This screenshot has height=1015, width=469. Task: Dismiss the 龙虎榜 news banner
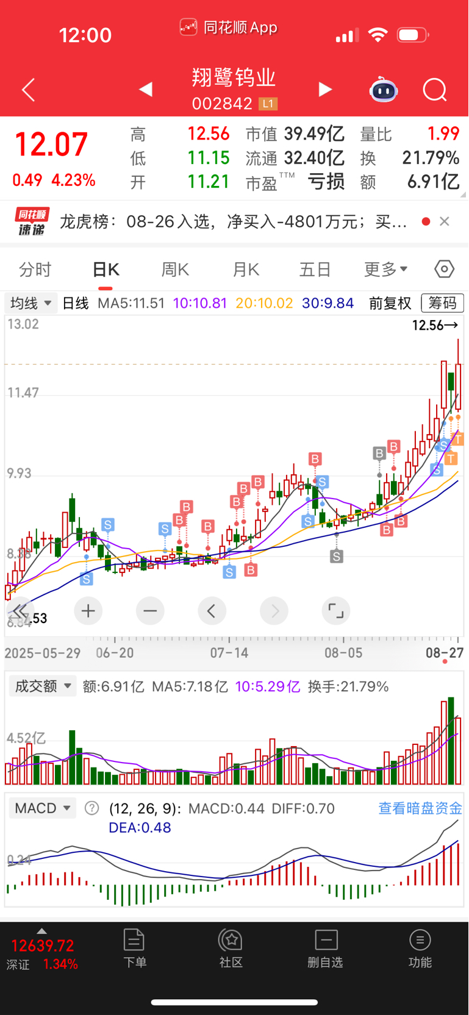coord(445,221)
